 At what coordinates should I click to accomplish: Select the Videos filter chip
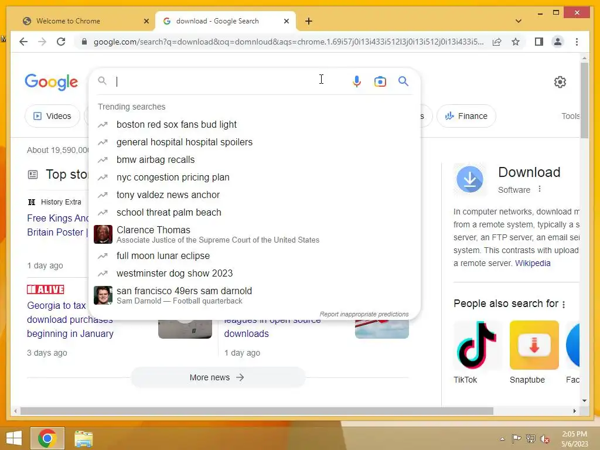[52, 116]
